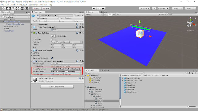
Task: Open Box Collider component gear menu
Action: click(x=83, y=33)
